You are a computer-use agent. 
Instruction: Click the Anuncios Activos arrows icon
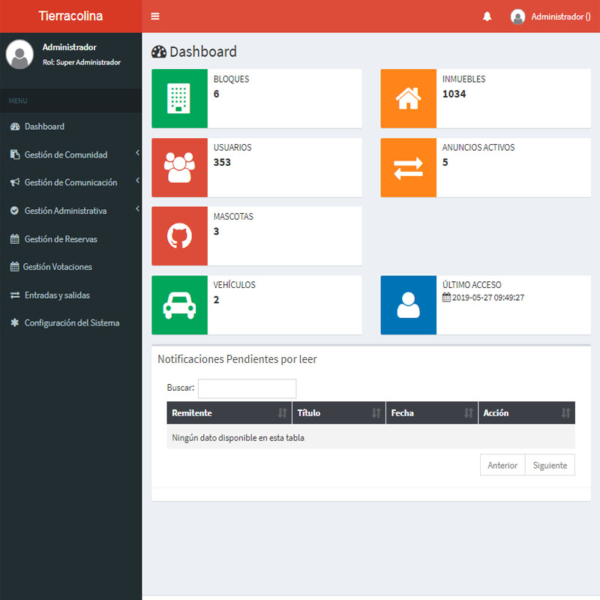point(408,167)
